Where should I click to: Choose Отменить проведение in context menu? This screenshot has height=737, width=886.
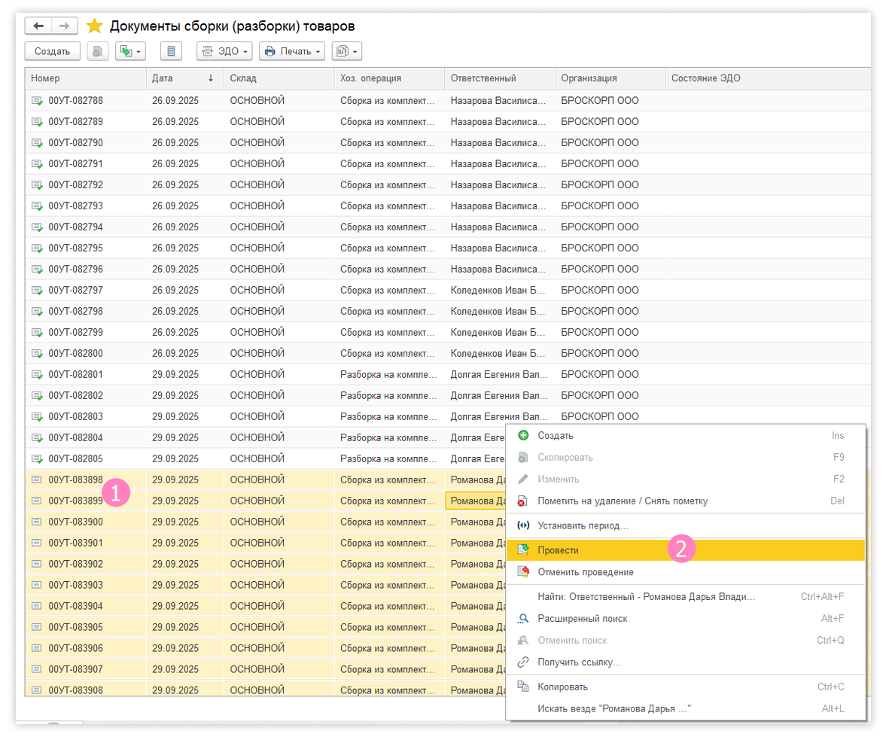pos(585,572)
